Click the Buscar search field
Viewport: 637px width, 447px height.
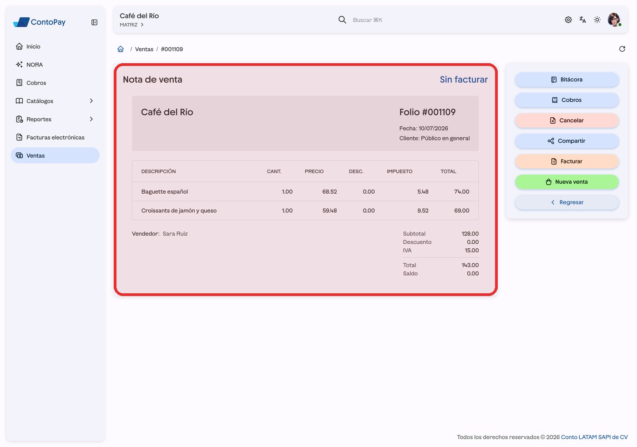point(368,20)
